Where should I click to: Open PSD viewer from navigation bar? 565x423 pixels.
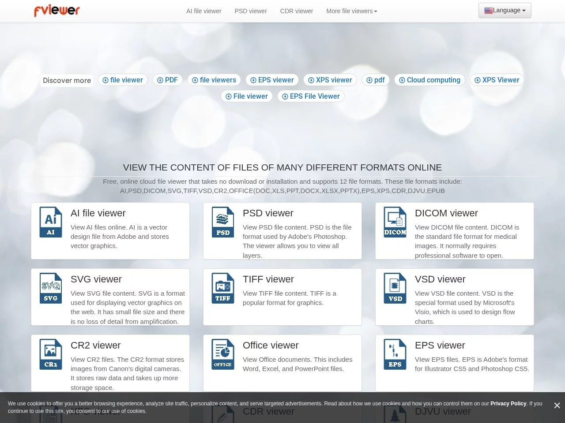(x=251, y=11)
